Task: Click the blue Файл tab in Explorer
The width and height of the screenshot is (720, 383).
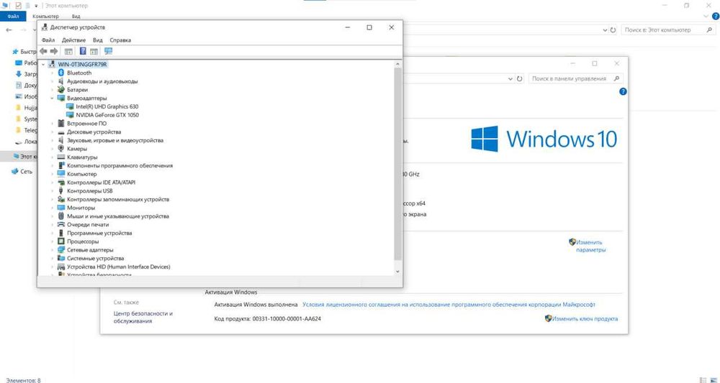Action: click(x=13, y=17)
